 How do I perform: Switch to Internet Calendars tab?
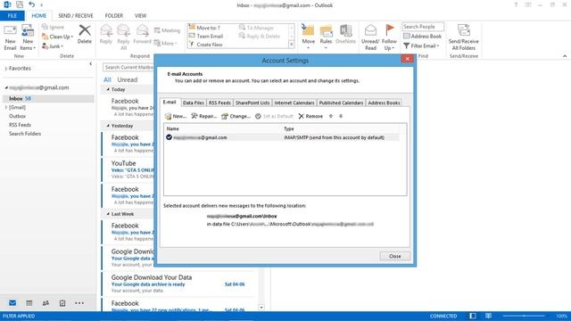(294, 103)
